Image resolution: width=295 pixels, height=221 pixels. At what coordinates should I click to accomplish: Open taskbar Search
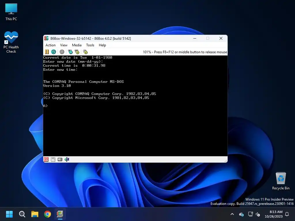(x=22, y=214)
